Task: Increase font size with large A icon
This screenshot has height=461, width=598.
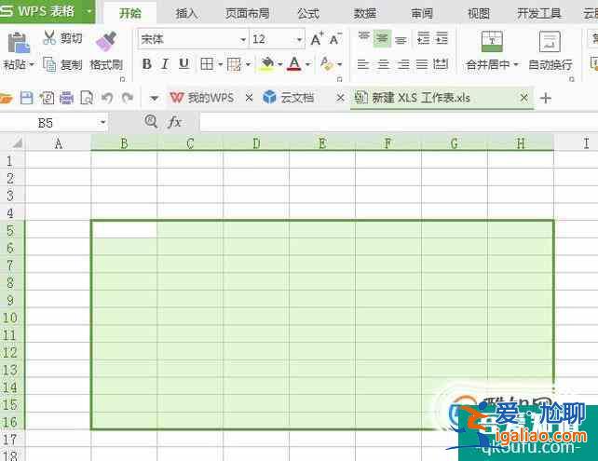Action: point(317,39)
